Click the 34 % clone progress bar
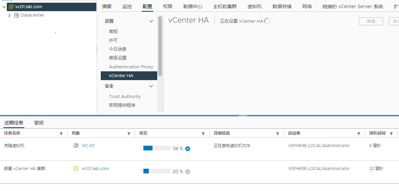Screen dimensions: 399x191 (155, 148)
